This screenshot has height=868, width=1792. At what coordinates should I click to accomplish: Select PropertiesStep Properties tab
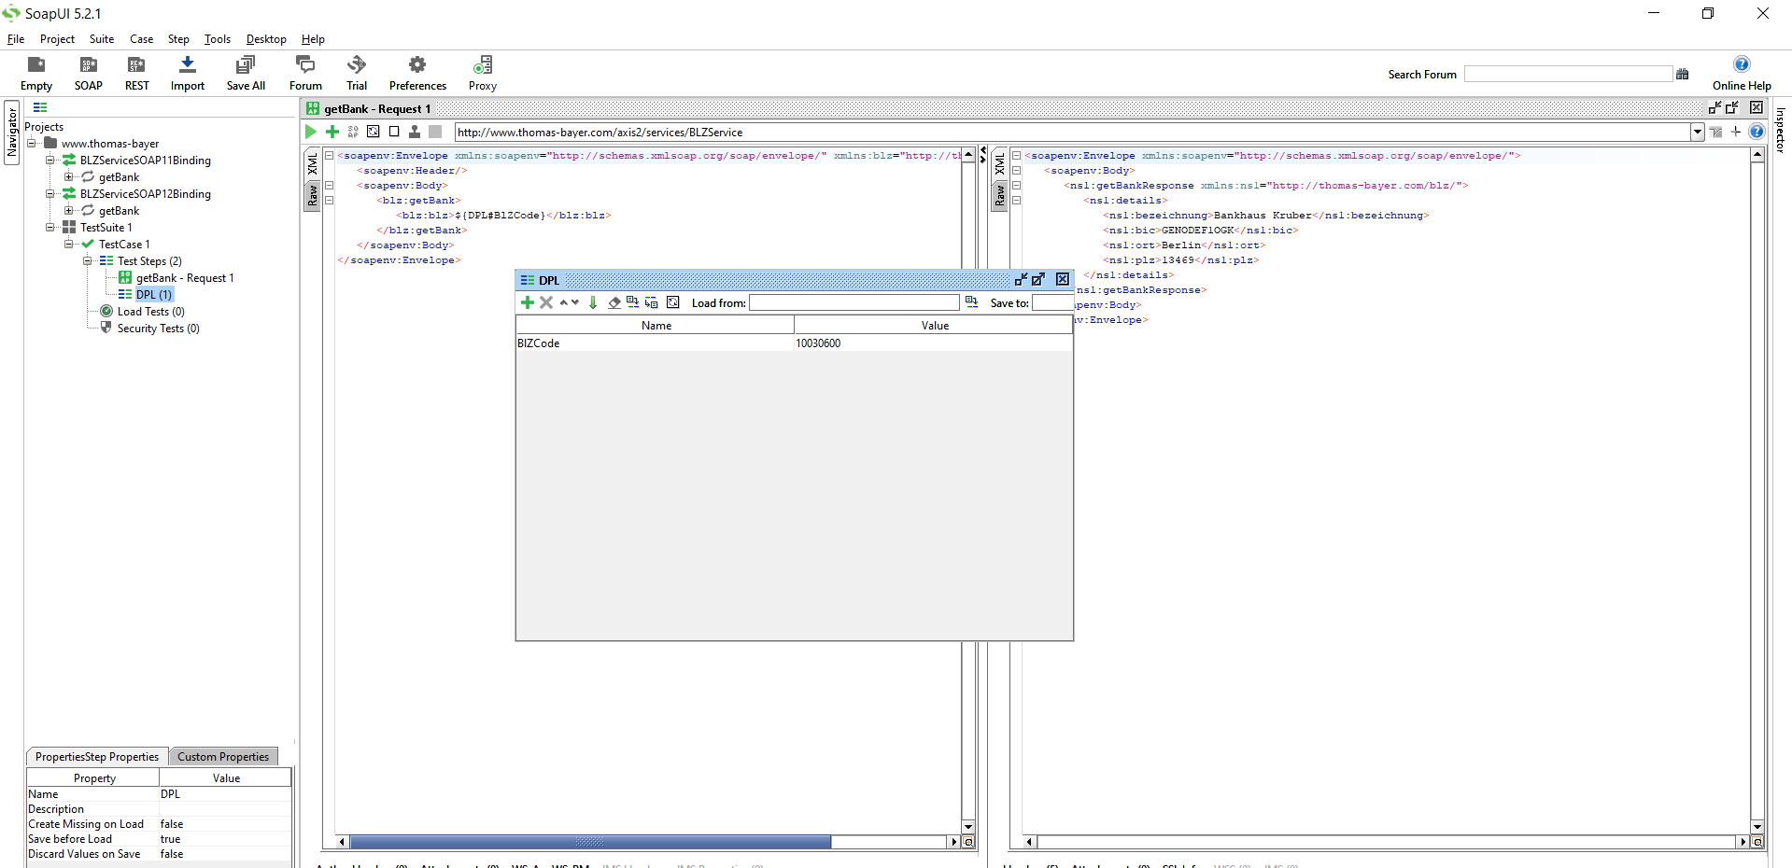coord(97,757)
